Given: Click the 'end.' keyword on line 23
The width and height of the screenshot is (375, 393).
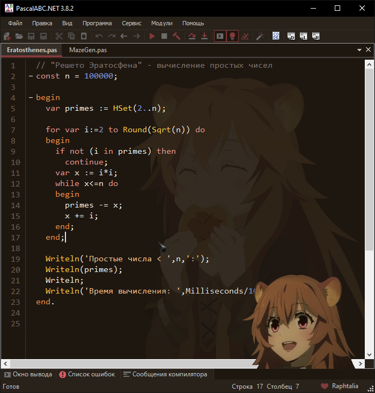Looking at the screenshot, I should point(45,302).
